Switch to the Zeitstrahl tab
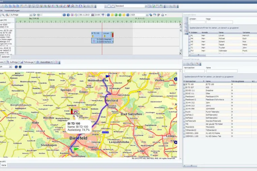 pyautogui.click(x=5, y=57)
